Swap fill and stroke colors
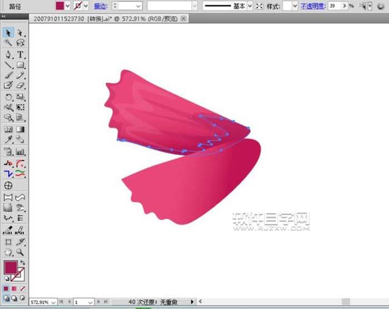Viewport: 389px width, 309px height. tap(22, 262)
